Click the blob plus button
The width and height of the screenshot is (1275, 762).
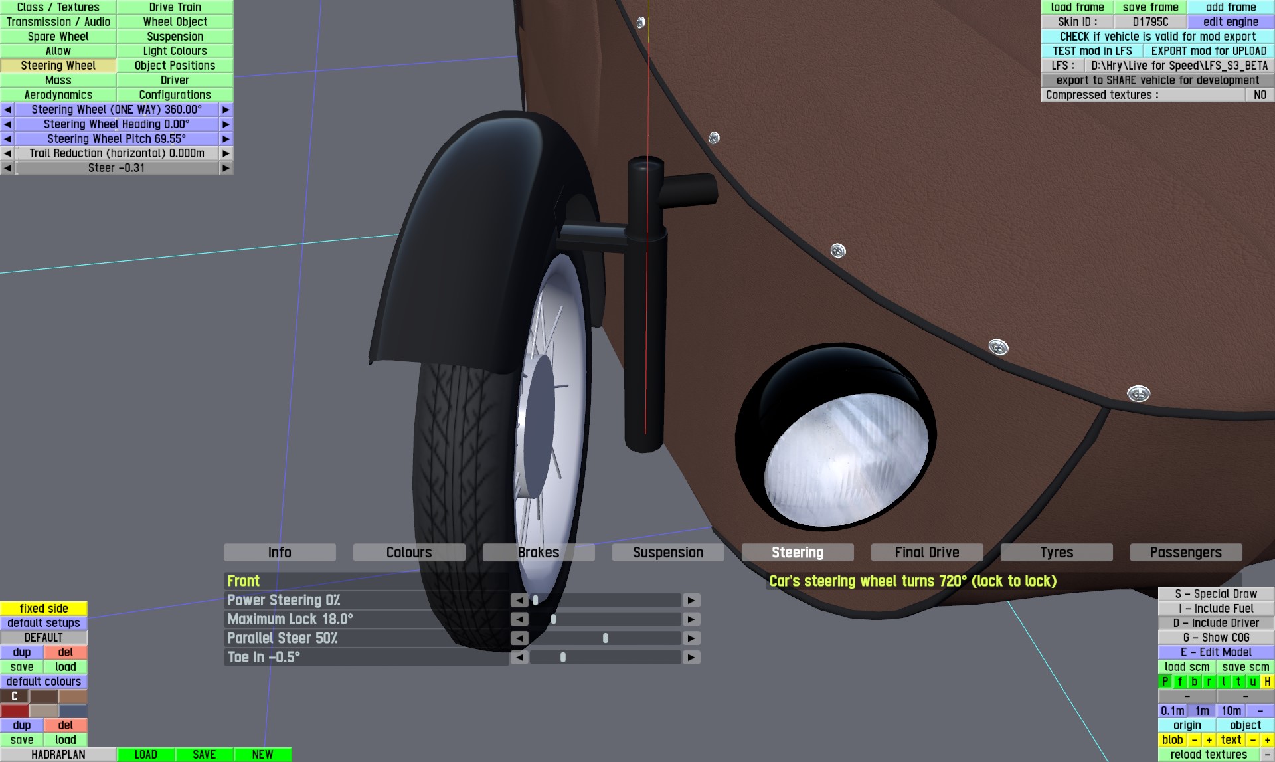pos(1209,740)
